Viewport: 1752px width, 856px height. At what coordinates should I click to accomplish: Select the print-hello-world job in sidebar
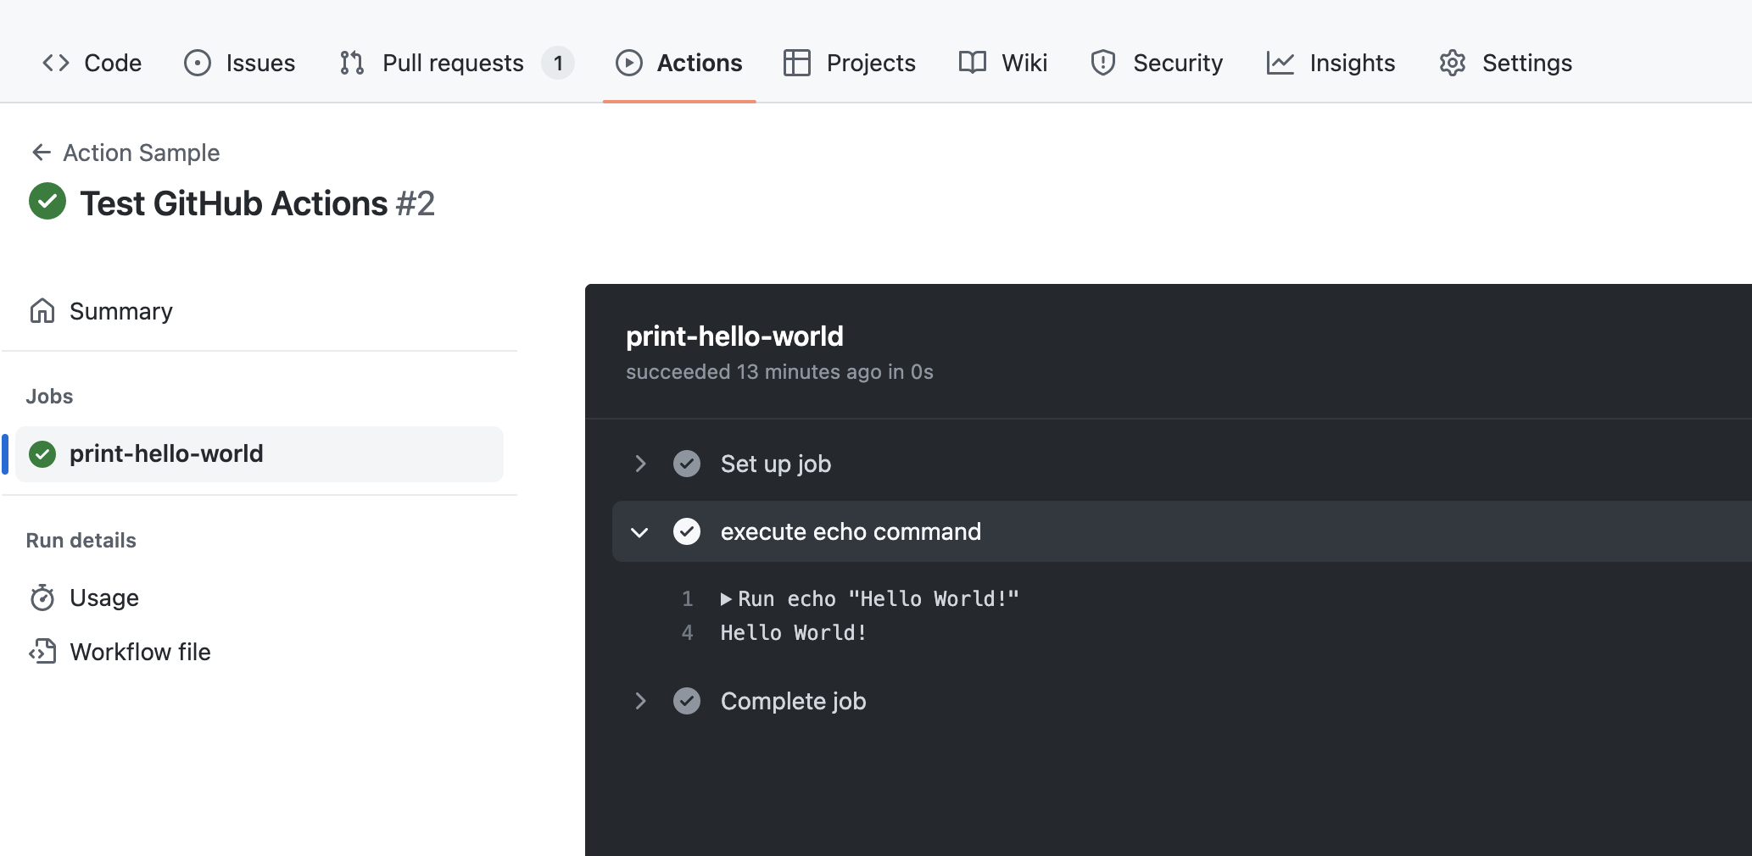(166, 453)
